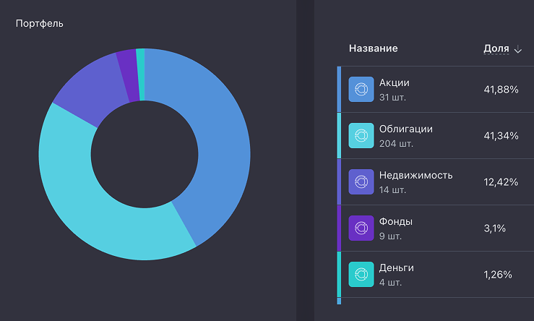Click the 3,1% share value
Image resolution: width=534 pixels, height=321 pixels.
(495, 228)
